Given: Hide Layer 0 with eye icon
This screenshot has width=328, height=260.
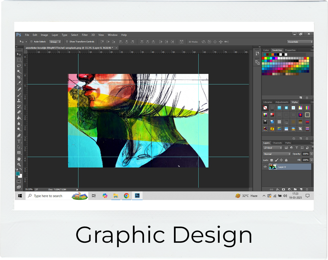Looking at the screenshot, I should click(265, 167).
